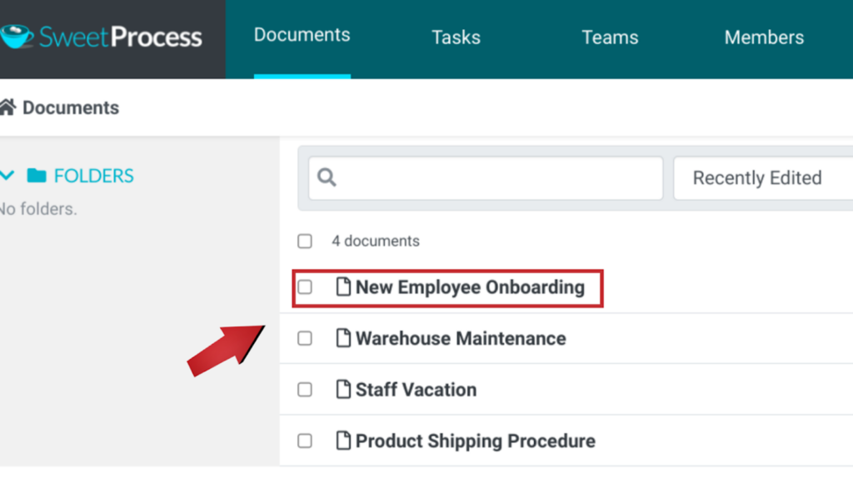Viewport: 853px width, 493px height.
Task: Open the Recently Edited sort dropdown
Action: [763, 178]
